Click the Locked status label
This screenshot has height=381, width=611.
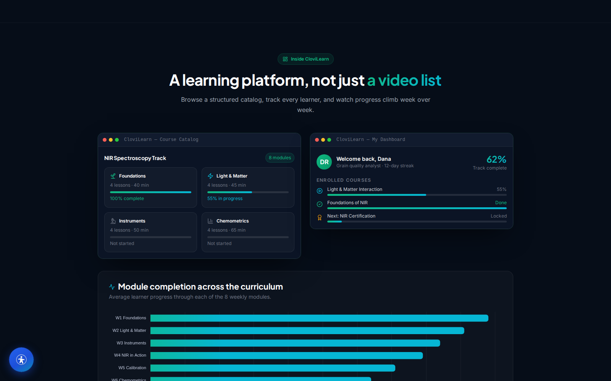click(x=499, y=216)
